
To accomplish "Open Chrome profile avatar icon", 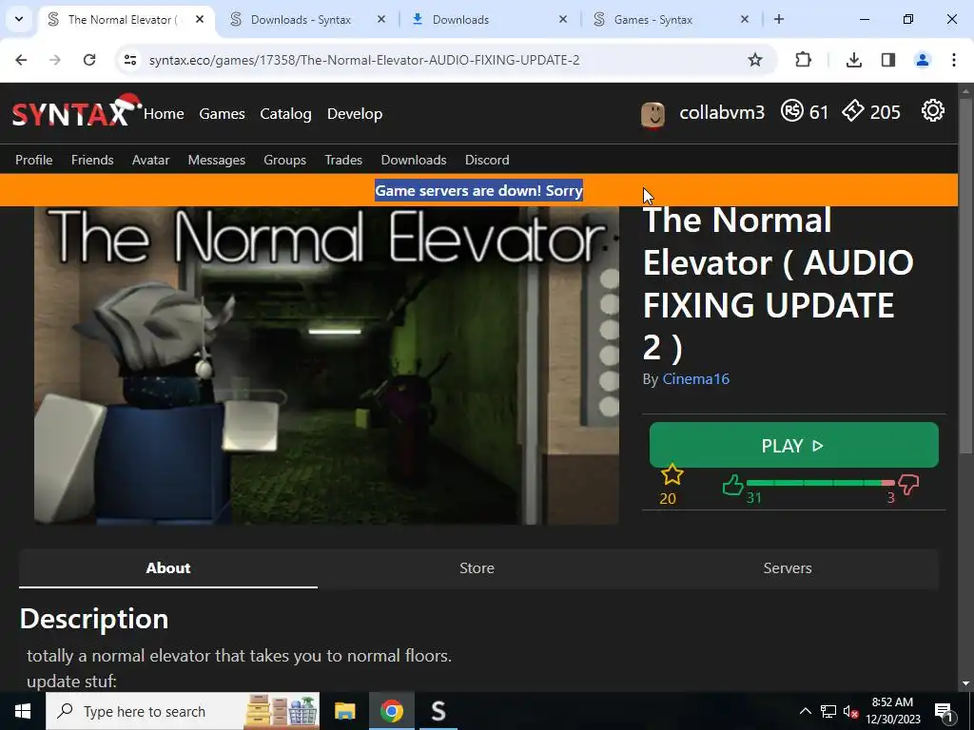I will [923, 60].
